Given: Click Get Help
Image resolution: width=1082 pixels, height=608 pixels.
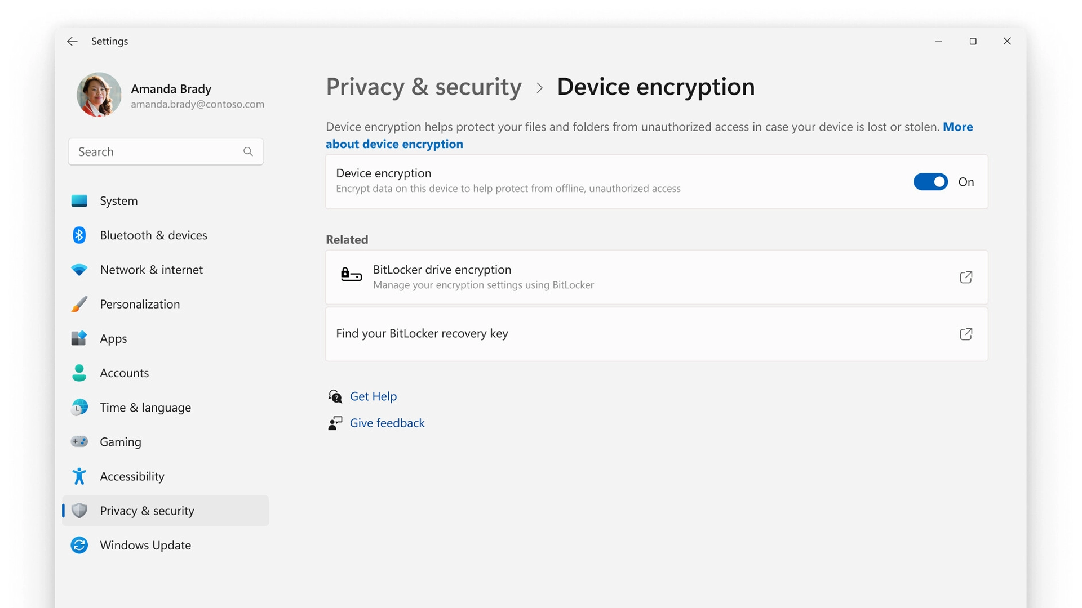Looking at the screenshot, I should click(373, 396).
